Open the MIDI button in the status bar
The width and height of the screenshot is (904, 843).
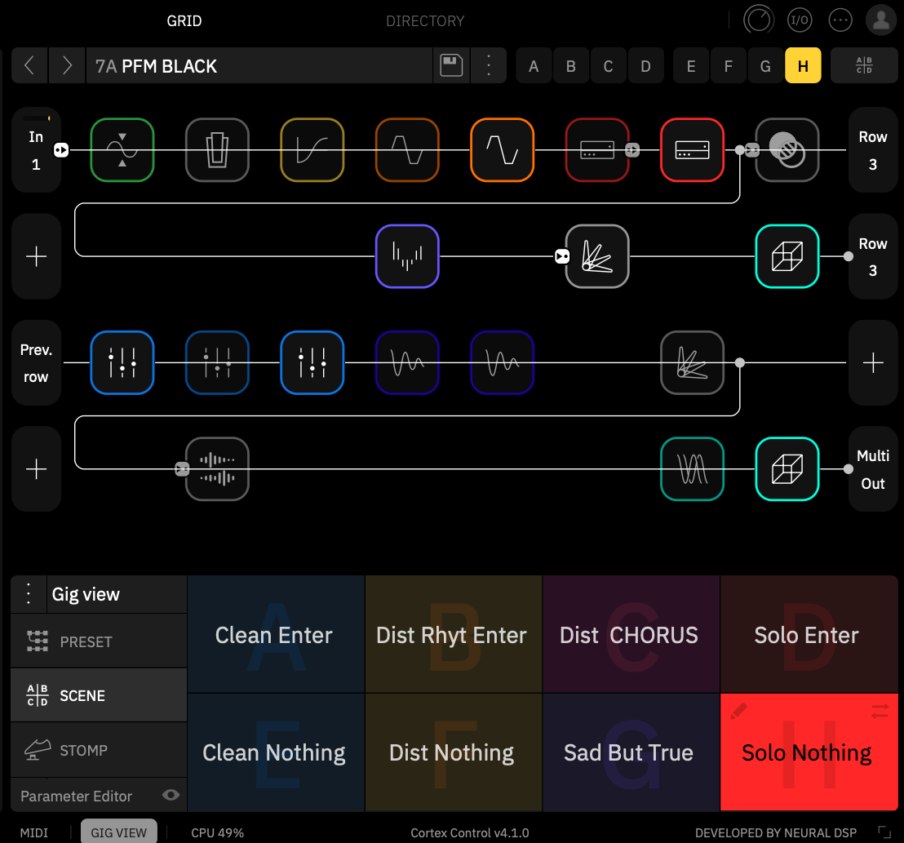[34, 832]
